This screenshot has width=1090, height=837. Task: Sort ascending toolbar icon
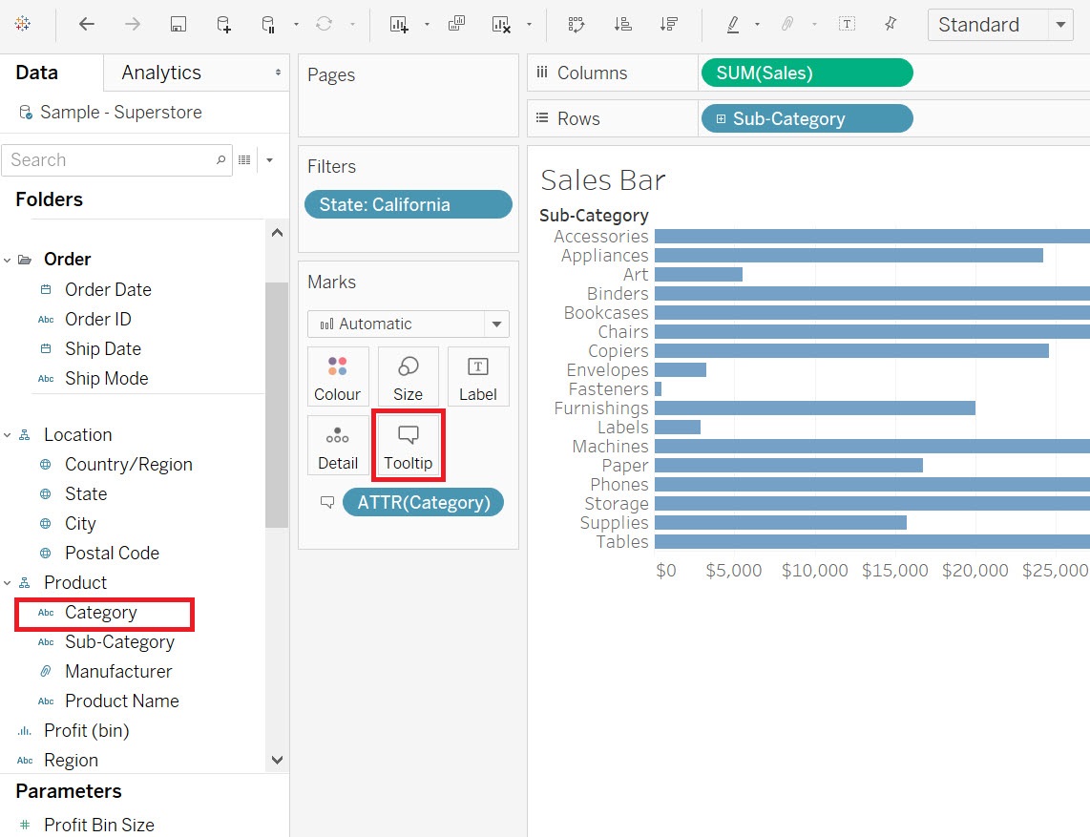623,24
